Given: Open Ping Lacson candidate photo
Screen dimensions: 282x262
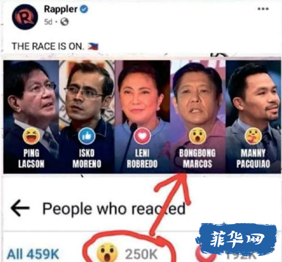Looking at the screenshot, I should tap(31, 117).
